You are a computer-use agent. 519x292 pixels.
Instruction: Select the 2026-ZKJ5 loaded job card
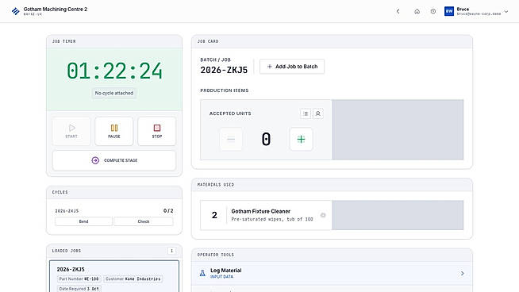114,276
